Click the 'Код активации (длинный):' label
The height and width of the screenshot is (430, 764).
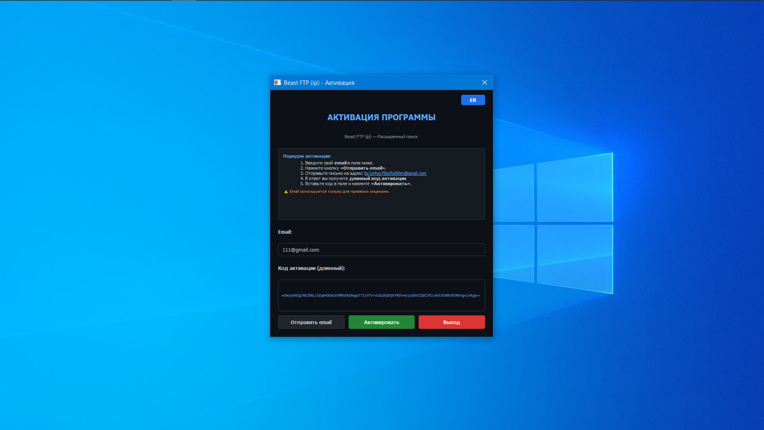[x=312, y=268]
